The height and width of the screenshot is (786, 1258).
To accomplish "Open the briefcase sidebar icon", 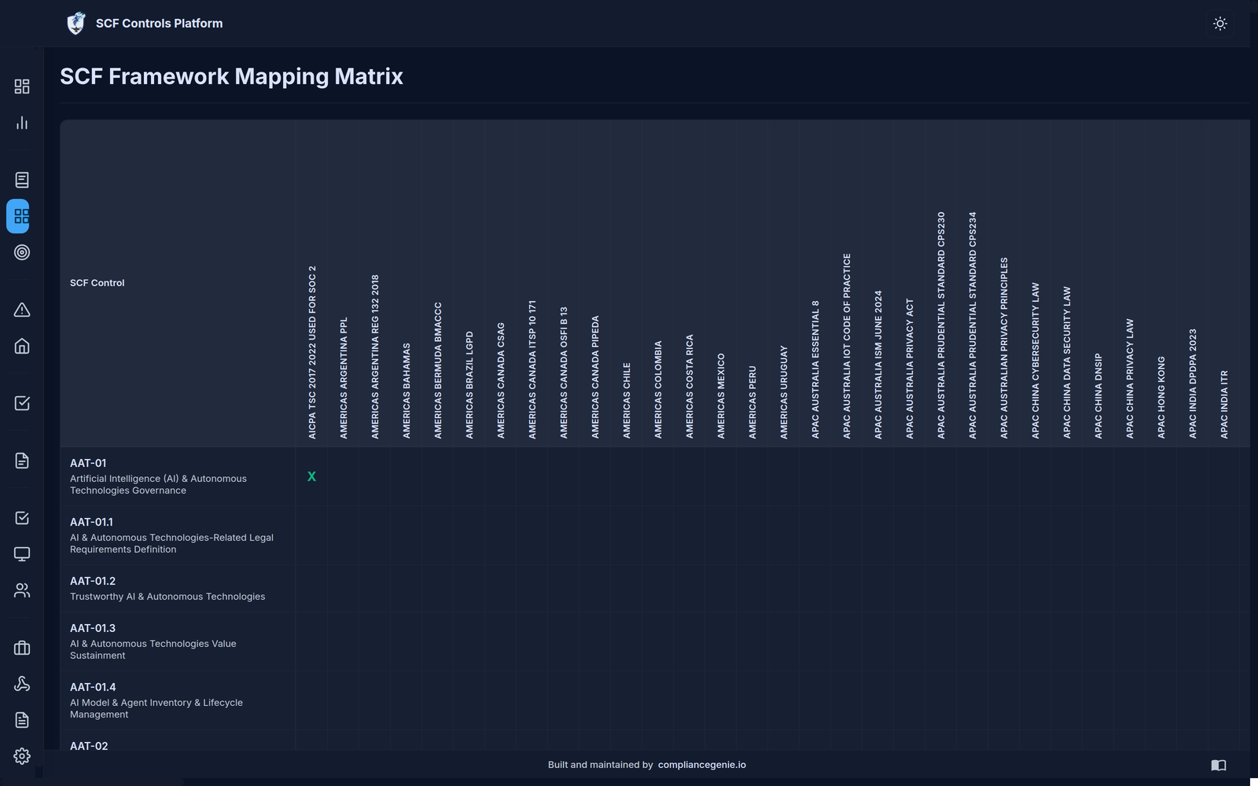I will coord(22,648).
